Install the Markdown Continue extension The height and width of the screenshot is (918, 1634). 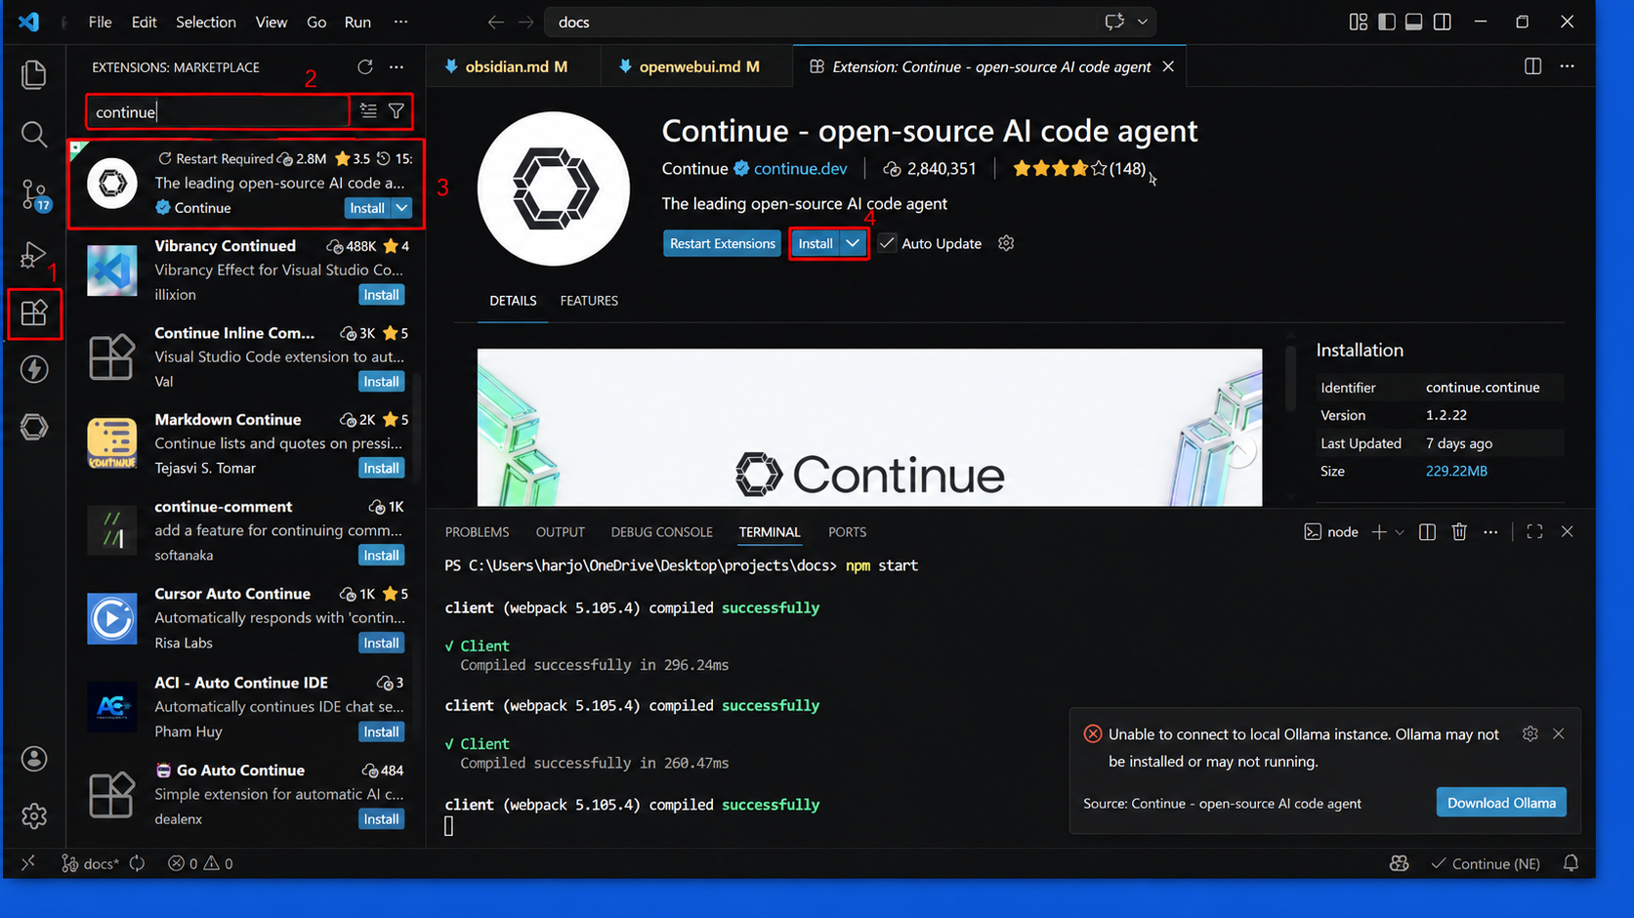[x=381, y=469]
